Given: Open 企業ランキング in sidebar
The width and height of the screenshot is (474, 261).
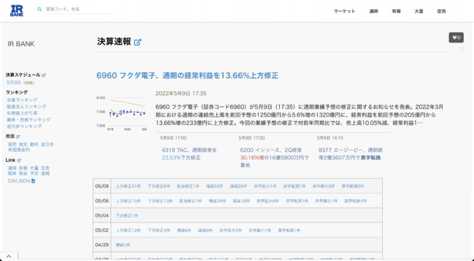Looking at the screenshot, I should click(22, 100).
